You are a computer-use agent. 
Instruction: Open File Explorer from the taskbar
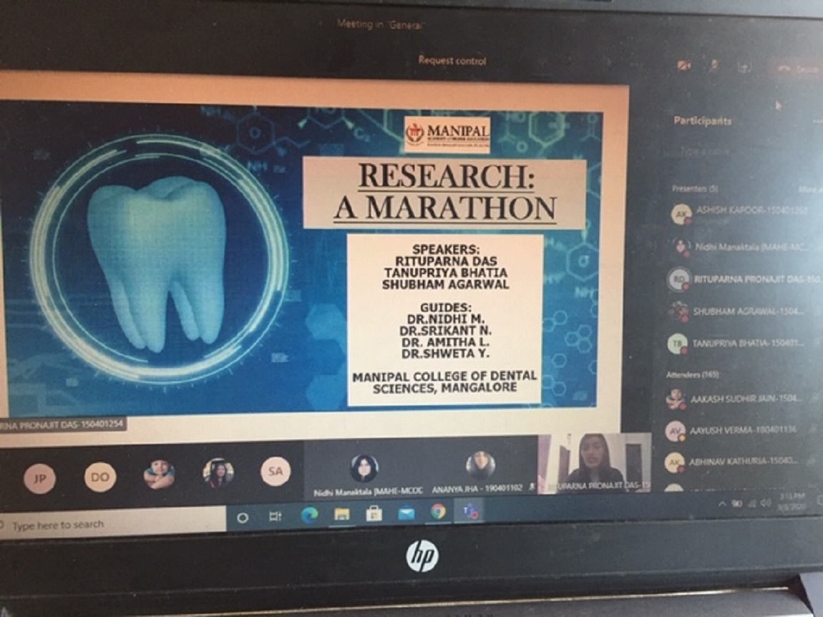coord(342,514)
